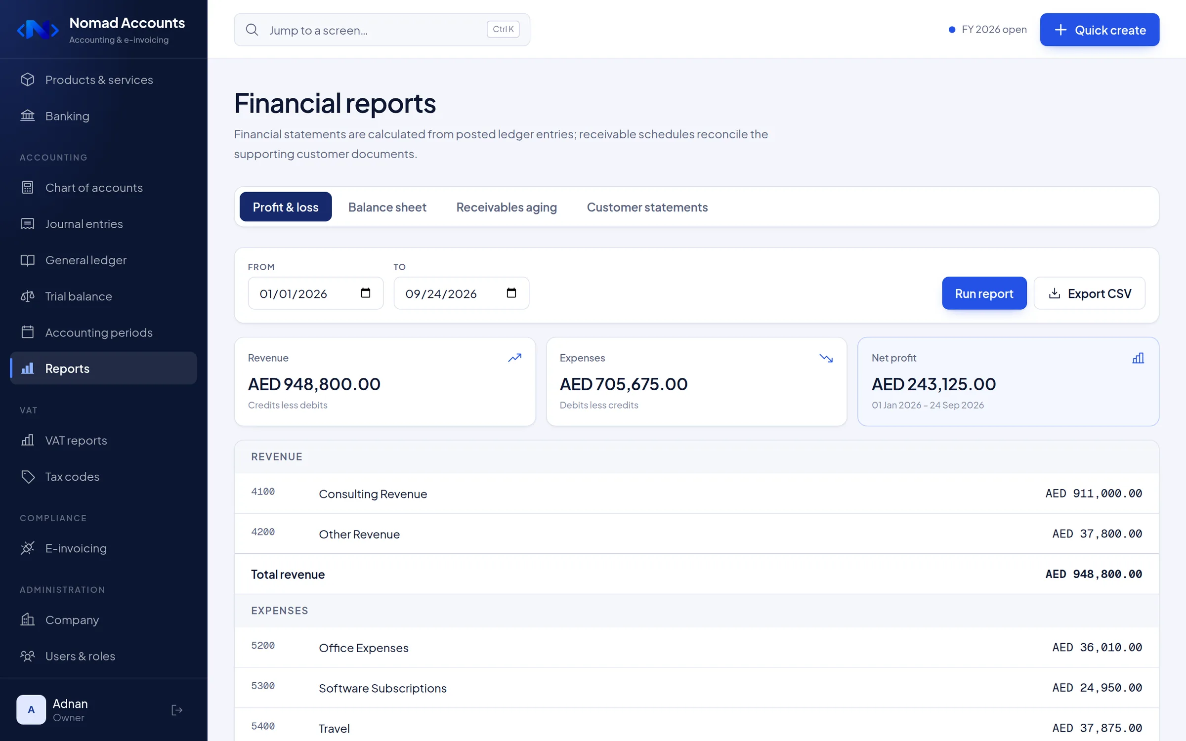This screenshot has height=741, width=1186.
Task: Click the Reports bar chart icon
Action: pos(28,368)
